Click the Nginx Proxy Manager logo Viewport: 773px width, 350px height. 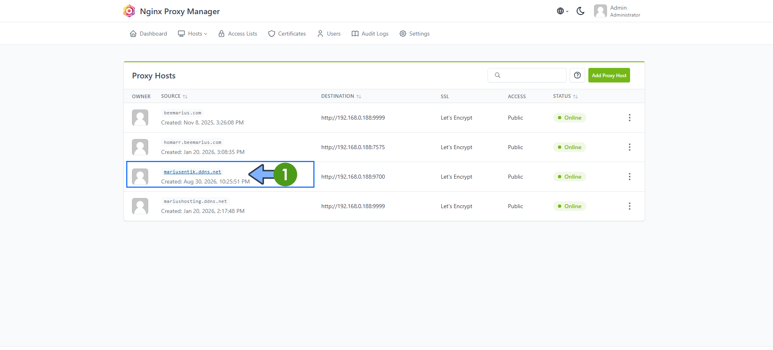(129, 11)
